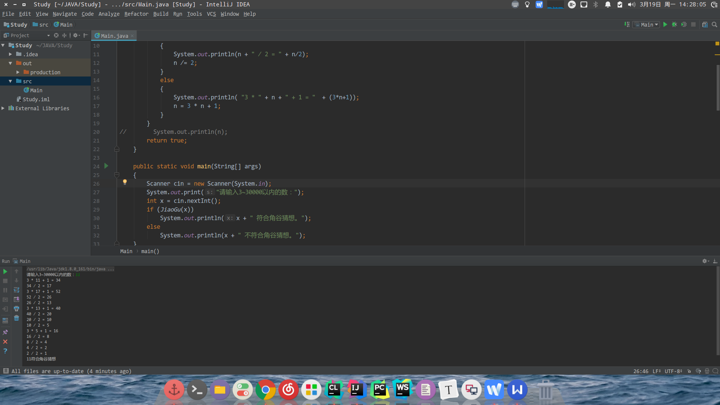
Task: Click the 26:46 cursor position indicator
Action: [640, 371]
